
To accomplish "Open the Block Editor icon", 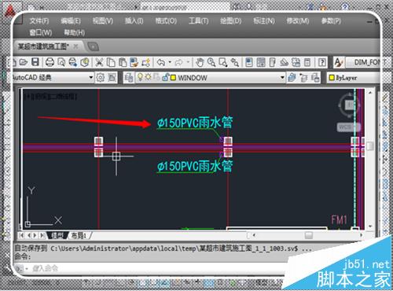I will 146,62.
